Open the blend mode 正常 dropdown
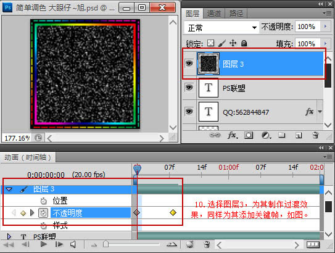 221,28
